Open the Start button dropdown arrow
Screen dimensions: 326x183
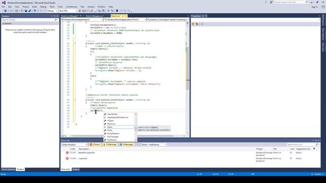(88, 11)
